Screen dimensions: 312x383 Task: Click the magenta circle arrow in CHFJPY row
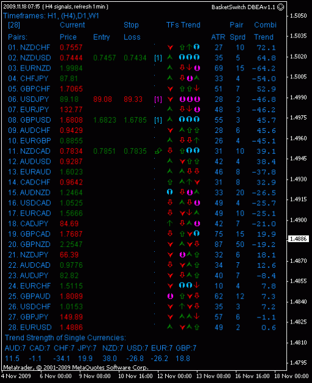click(x=190, y=78)
